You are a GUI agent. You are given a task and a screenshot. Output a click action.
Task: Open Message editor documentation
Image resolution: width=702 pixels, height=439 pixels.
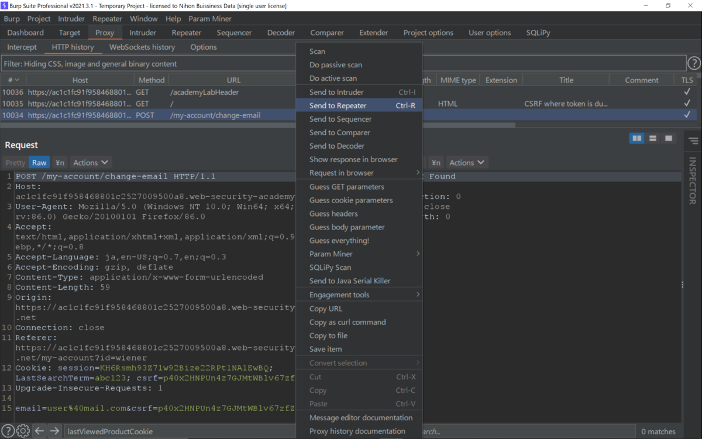[x=359, y=417]
